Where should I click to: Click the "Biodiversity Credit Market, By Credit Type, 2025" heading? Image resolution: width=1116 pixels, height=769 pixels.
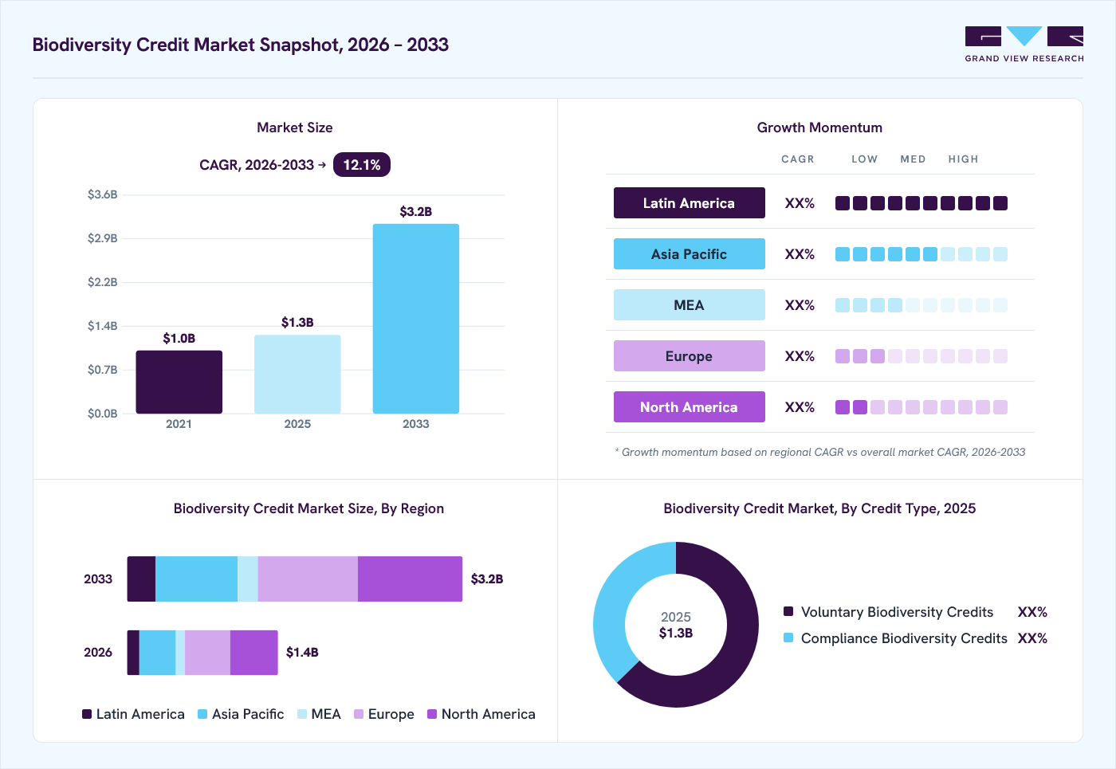(819, 508)
